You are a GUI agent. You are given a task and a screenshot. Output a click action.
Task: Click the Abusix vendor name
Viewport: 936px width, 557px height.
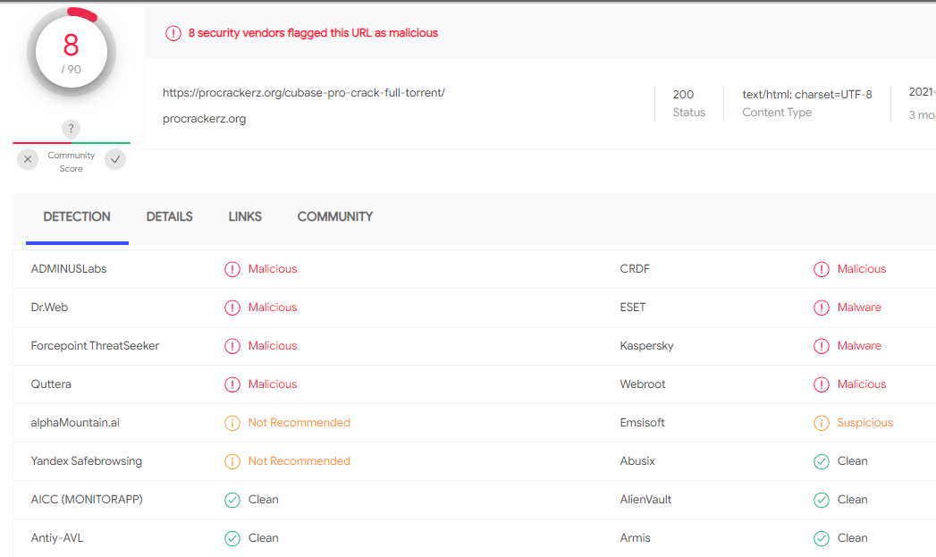[637, 460]
